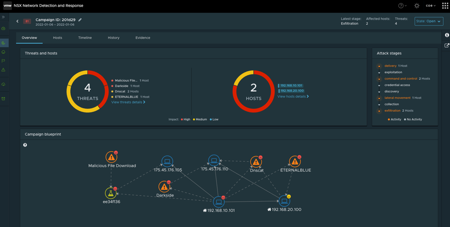Click the red 81 score badge
Screen dimensions: 450x227
pos(27,21)
